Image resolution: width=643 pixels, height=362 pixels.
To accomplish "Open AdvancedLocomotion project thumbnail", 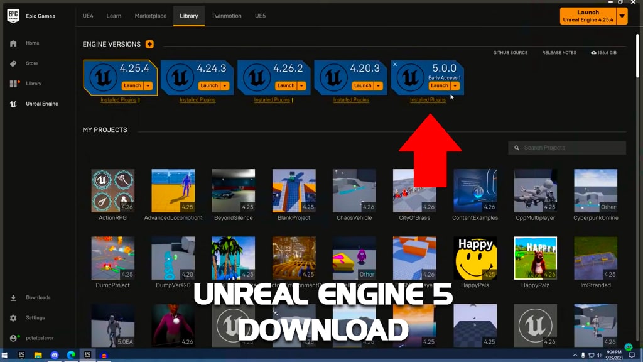I will (173, 190).
